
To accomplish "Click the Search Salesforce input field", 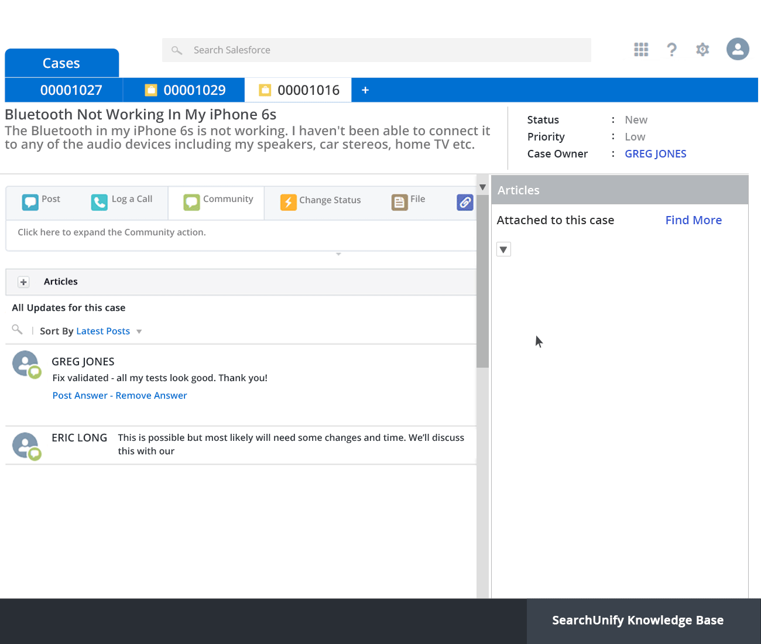I will click(x=376, y=50).
